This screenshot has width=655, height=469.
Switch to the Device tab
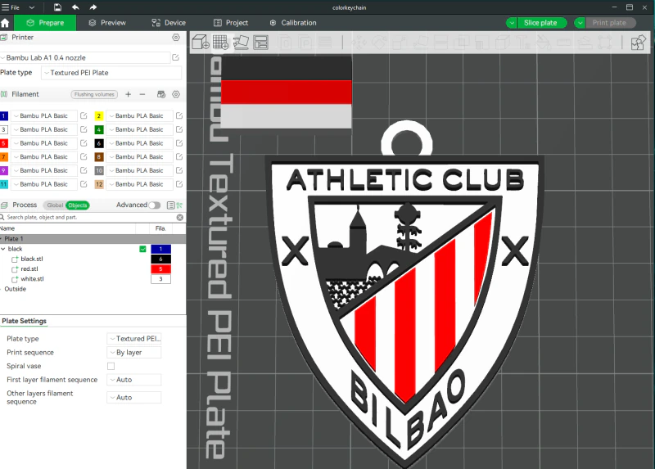point(169,23)
